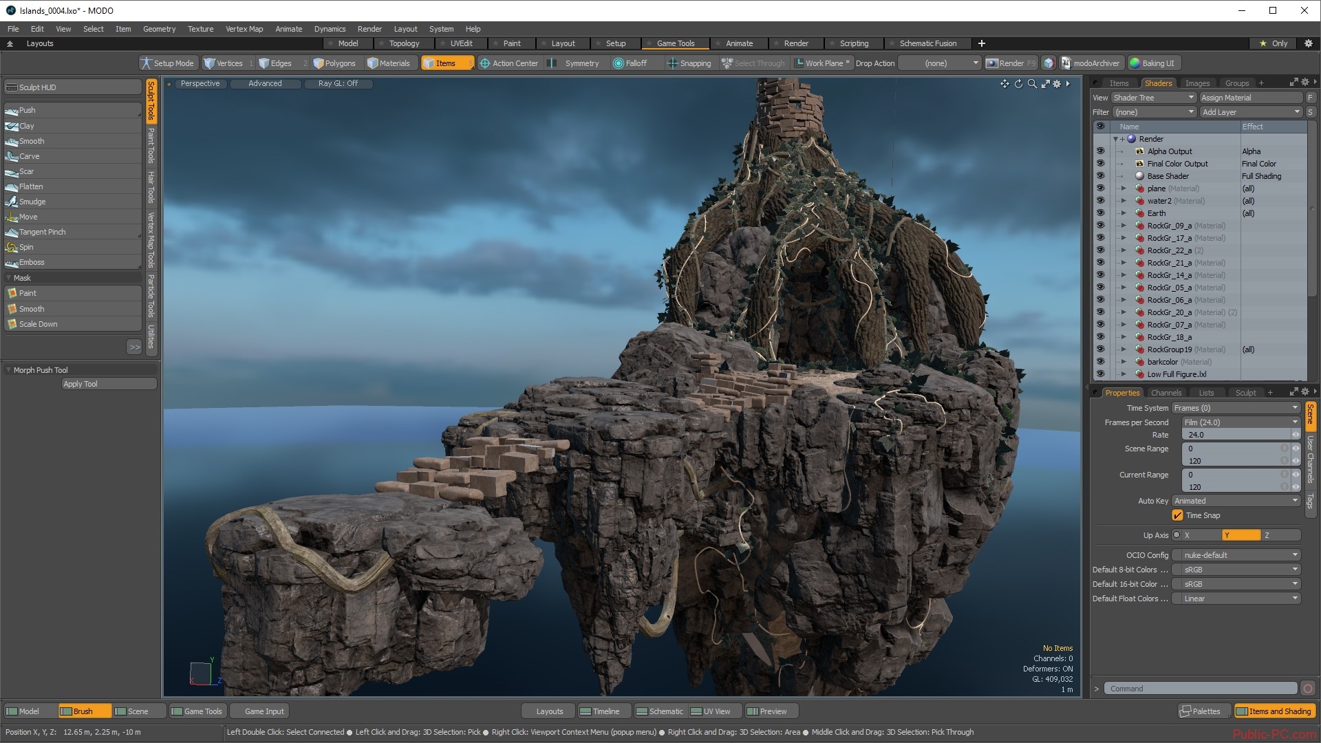Viewport: 1321px width, 743px height.
Task: Open the Frames per Second dropdown
Action: coord(1240,422)
